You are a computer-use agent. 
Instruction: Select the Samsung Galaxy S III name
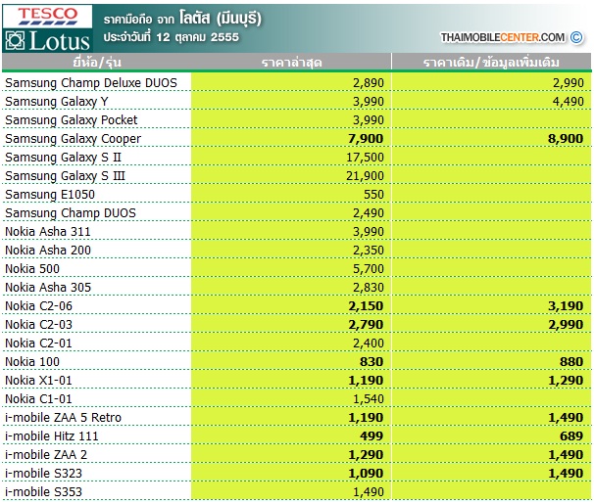tap(65, 175)
